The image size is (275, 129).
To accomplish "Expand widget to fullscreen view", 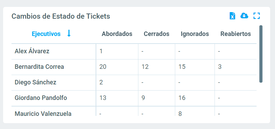I will 257,16.
